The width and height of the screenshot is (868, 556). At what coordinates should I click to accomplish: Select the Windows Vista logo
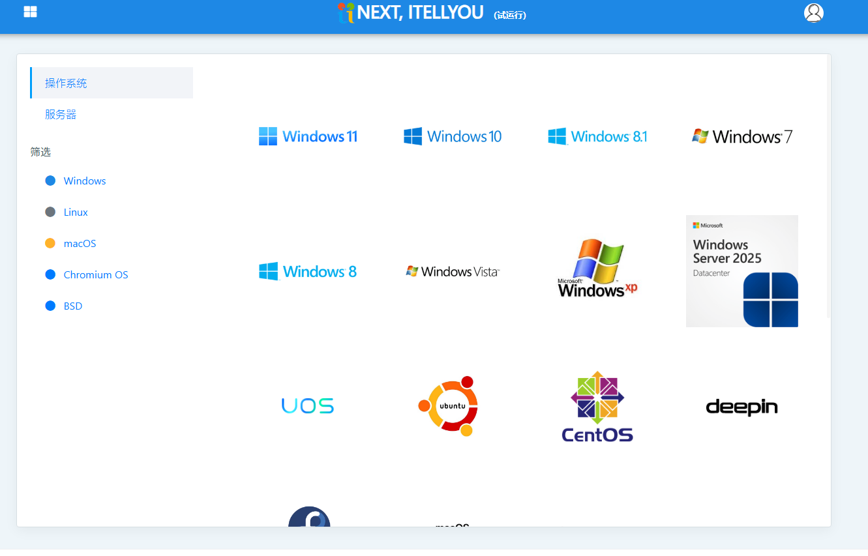tap(453, 271)
